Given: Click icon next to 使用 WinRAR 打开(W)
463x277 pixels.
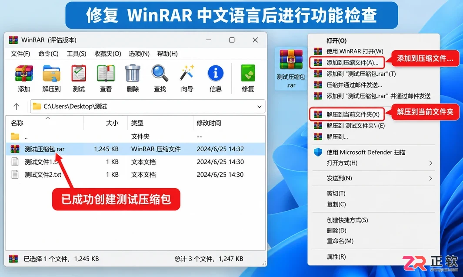Looking at the screenshot, I should click(x=318, y=51).
